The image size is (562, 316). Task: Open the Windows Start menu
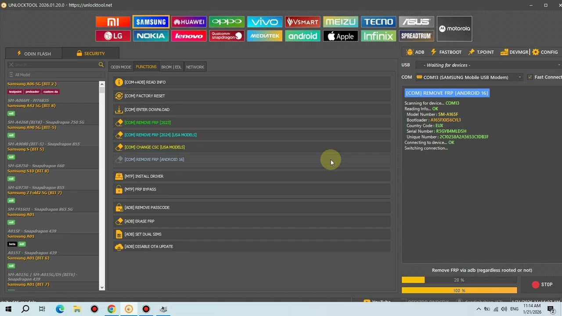click(x=8, y=309)
